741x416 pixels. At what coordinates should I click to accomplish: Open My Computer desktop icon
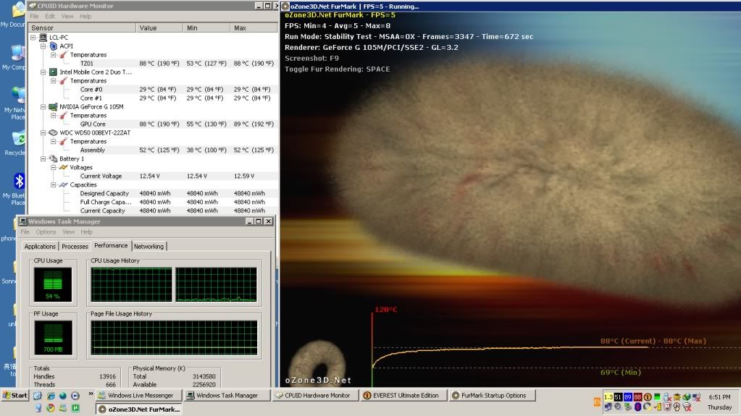point(18,54)
